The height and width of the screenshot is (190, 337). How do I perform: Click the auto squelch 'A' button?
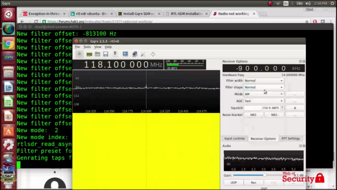[x=295, y=108]
